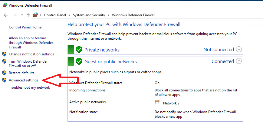Go up one level with Up arrow
263x125 pixels.
tap(28, 15)
